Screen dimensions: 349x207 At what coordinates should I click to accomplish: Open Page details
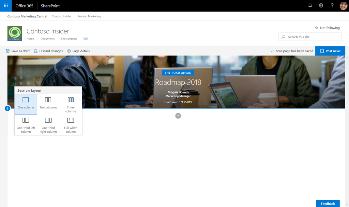coord(78,51)
